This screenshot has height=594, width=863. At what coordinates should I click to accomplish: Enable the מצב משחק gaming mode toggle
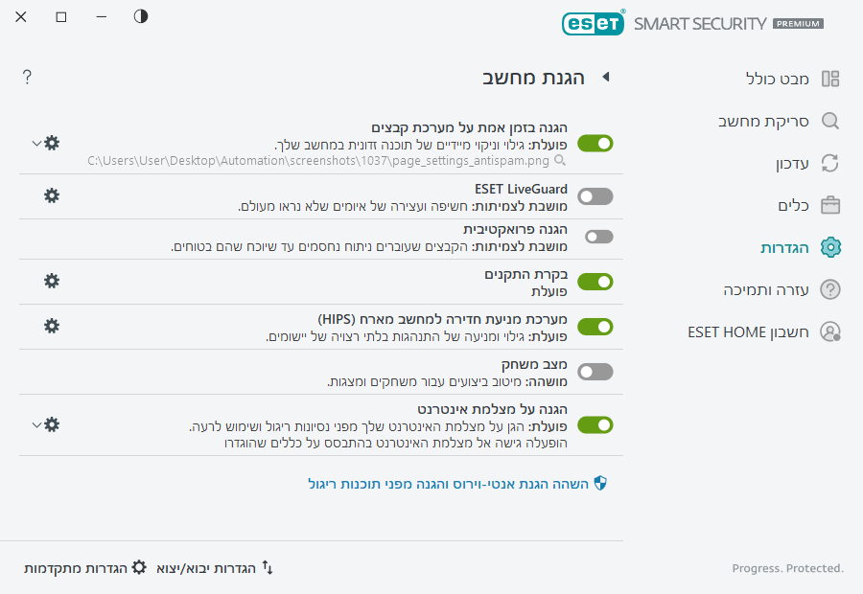coord(595,372)
